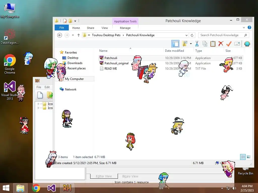Select Favorites in navigation pane
258x193 pixels.
point(71,53)
